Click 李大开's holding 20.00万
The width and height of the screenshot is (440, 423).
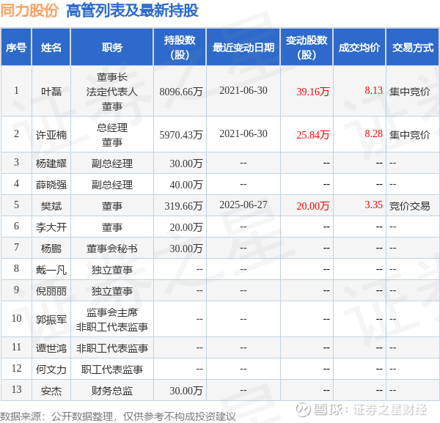pos(186,227)
